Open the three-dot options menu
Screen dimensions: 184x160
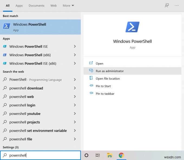[176, 5]
